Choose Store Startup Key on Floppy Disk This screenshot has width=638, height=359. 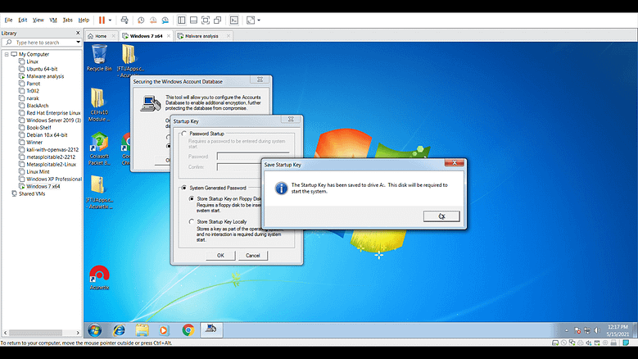[x=192, y=198]
